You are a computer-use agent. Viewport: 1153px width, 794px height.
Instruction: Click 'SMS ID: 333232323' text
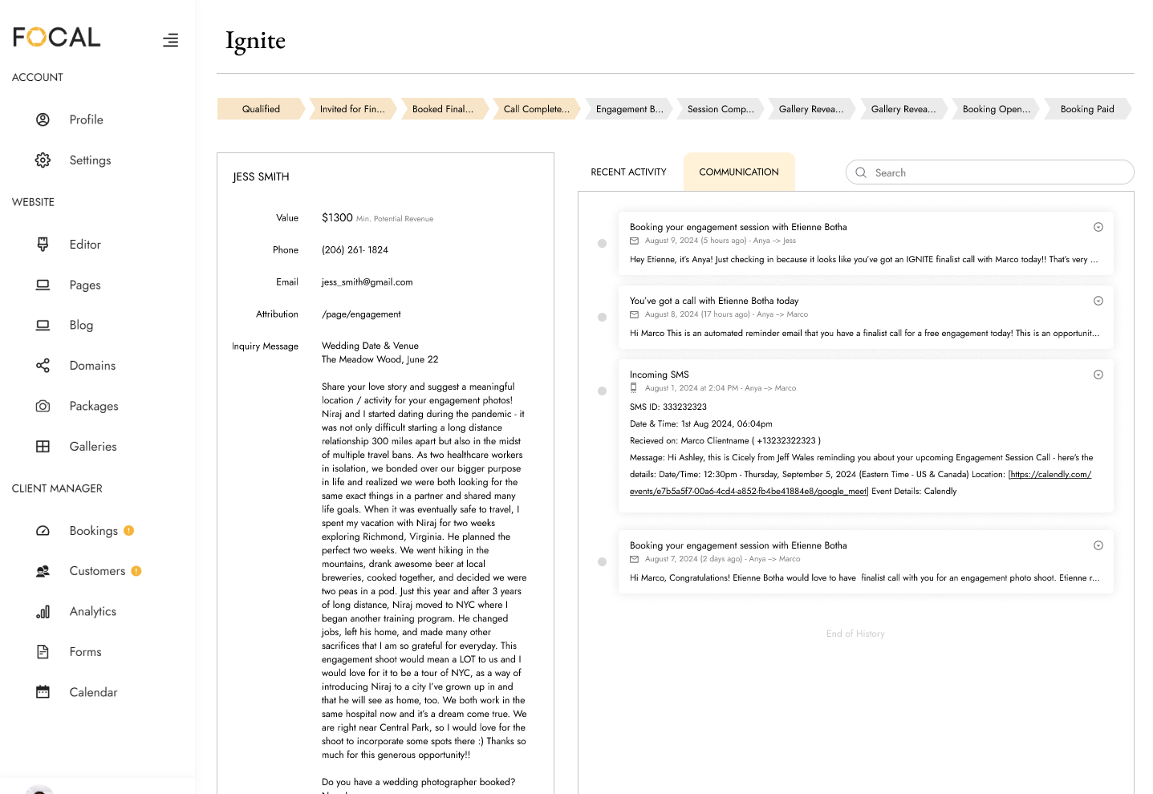point(668,407)
